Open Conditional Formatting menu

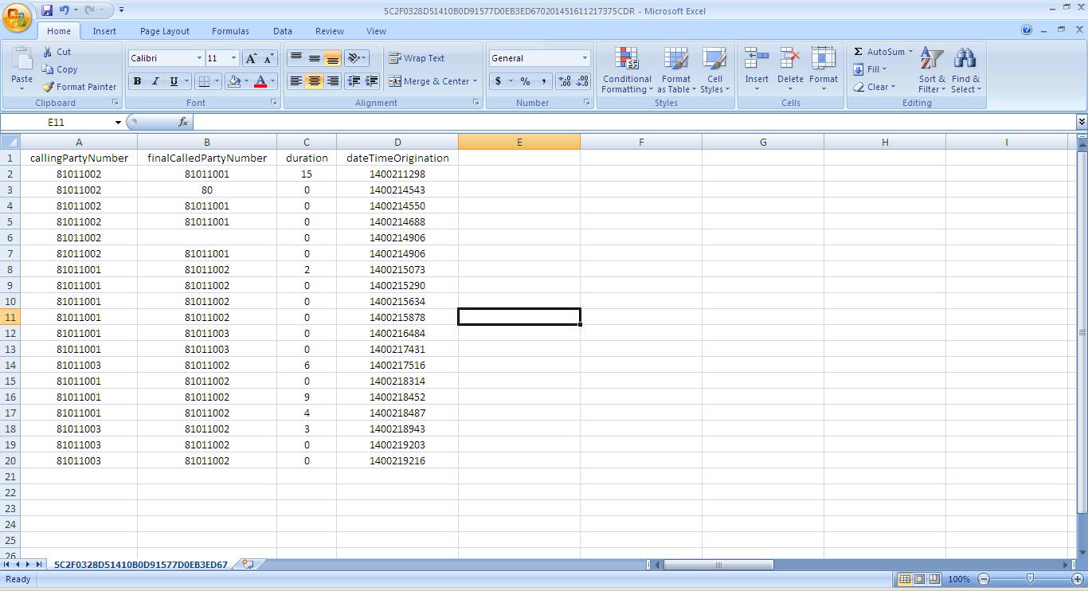pos(627,70)
